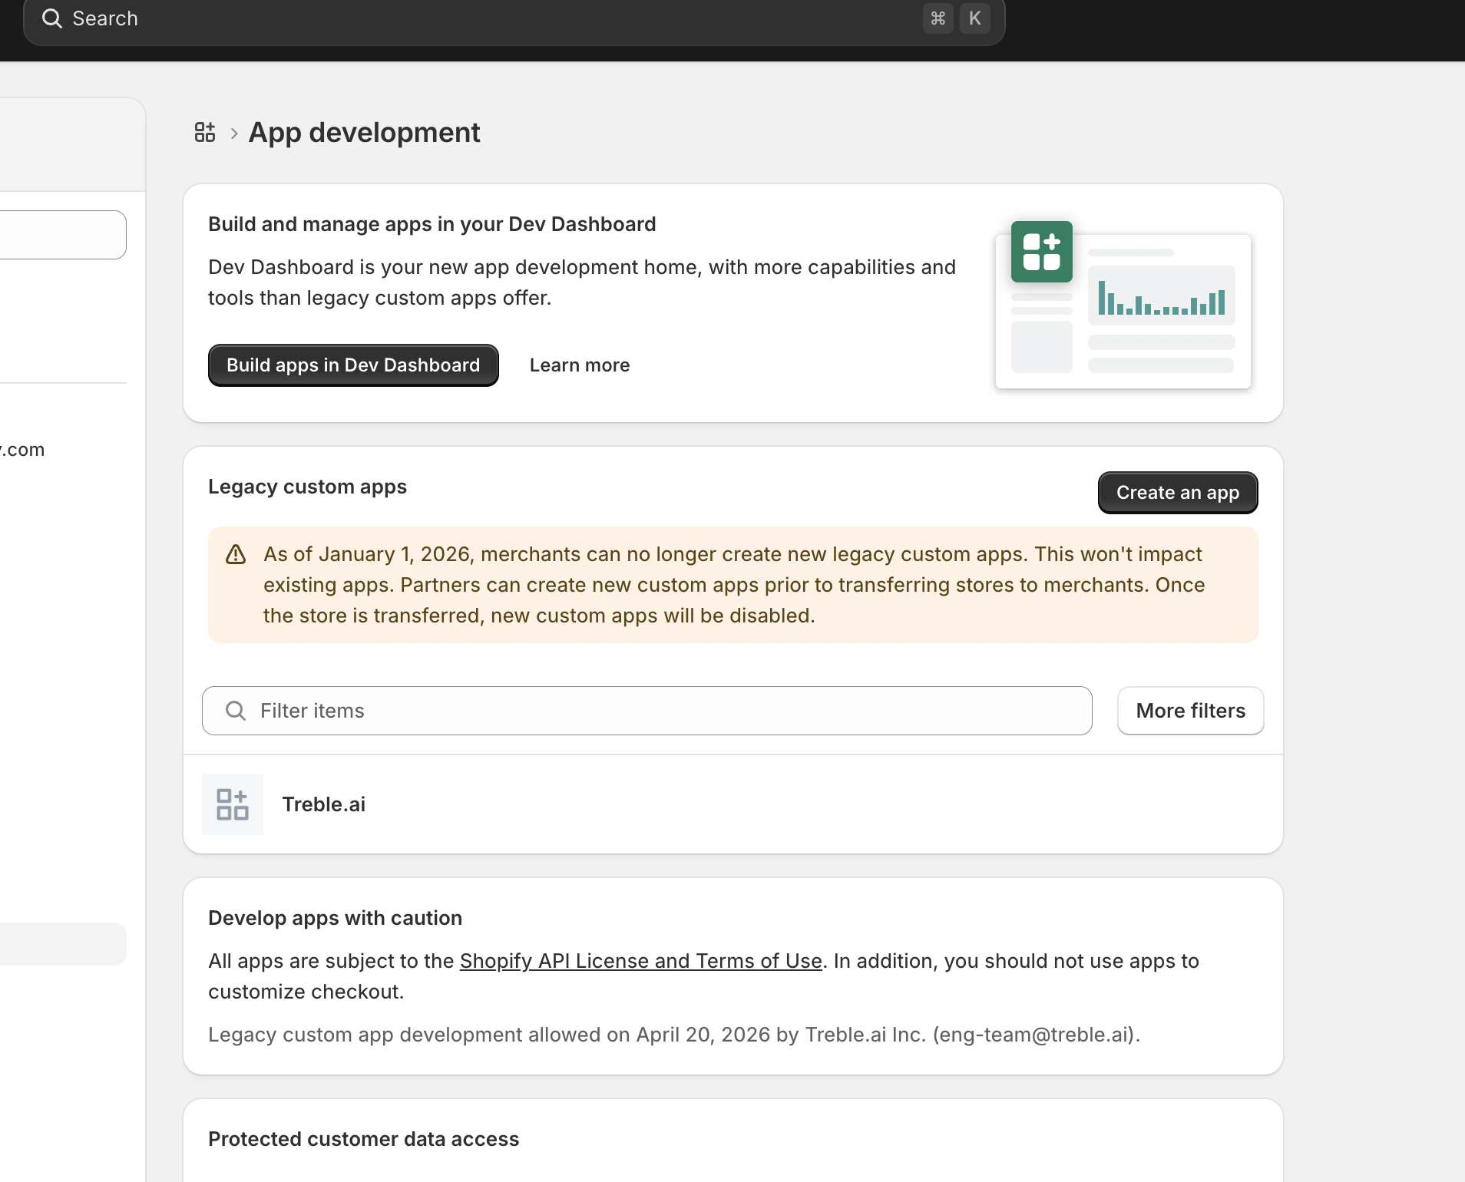
Task: Click the search magnifier icon in top bar
Action: click(51, 18)
